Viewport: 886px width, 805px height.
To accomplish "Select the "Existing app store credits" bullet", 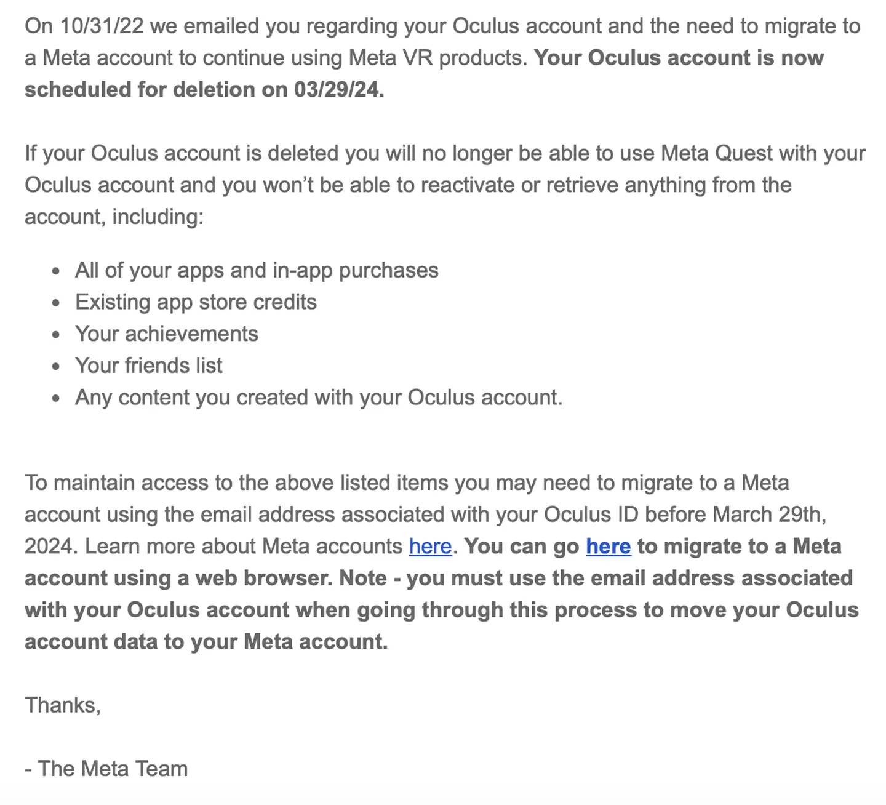I will tap(196, 302).
